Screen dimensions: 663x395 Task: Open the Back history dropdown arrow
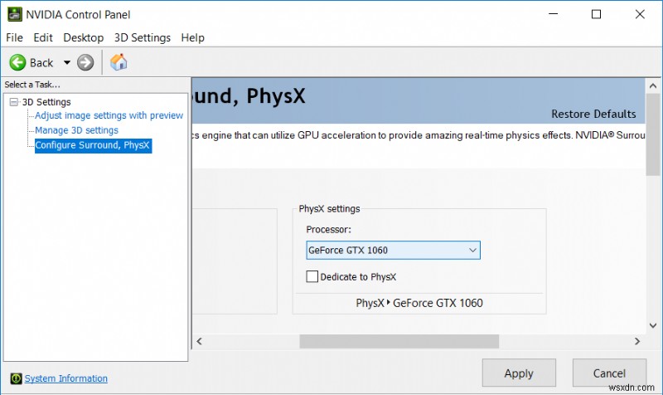67,63
